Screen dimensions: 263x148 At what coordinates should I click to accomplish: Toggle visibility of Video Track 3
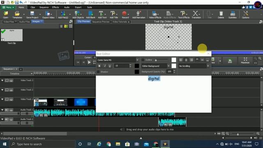point(7,81)
